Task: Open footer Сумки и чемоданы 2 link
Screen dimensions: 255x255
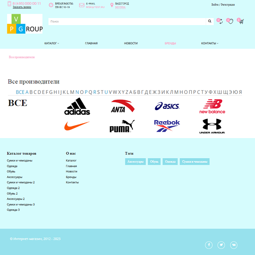Action: 21,182
